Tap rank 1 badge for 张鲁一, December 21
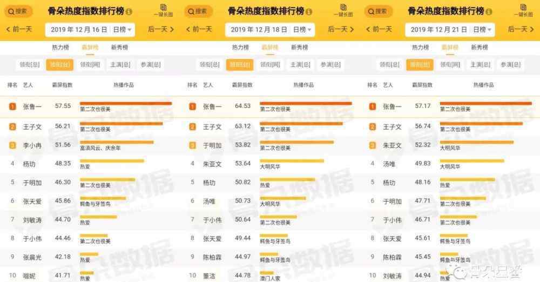 coord(372,106)
